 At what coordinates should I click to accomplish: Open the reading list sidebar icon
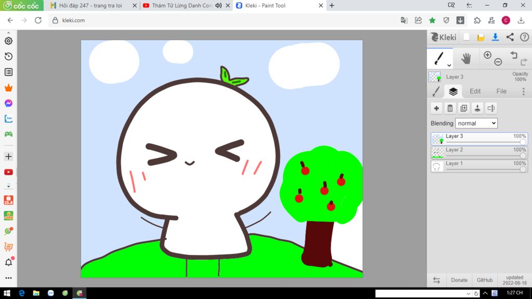pyautogui.click(x=8, y=72)
